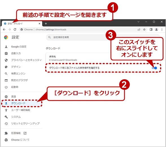Click the 保存先 download location path
Screen dimensions: 166x147
click(63, 60)
